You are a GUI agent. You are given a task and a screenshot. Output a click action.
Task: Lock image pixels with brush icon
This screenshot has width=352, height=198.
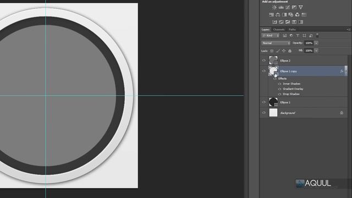coord(278,51)
